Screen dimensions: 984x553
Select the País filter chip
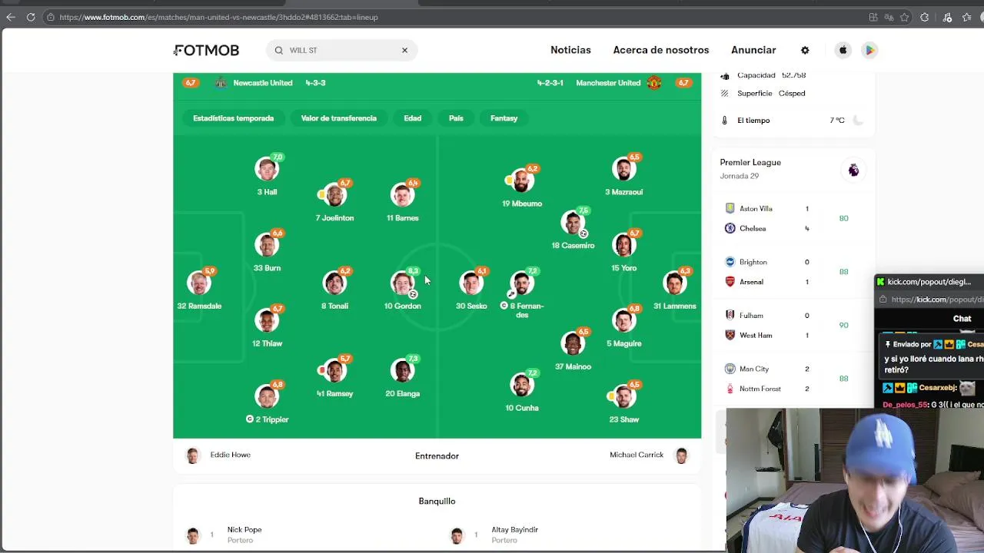[456, 118]
